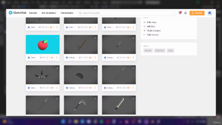
Task: Download the katana sword model
Action: [x=133, y=98]
